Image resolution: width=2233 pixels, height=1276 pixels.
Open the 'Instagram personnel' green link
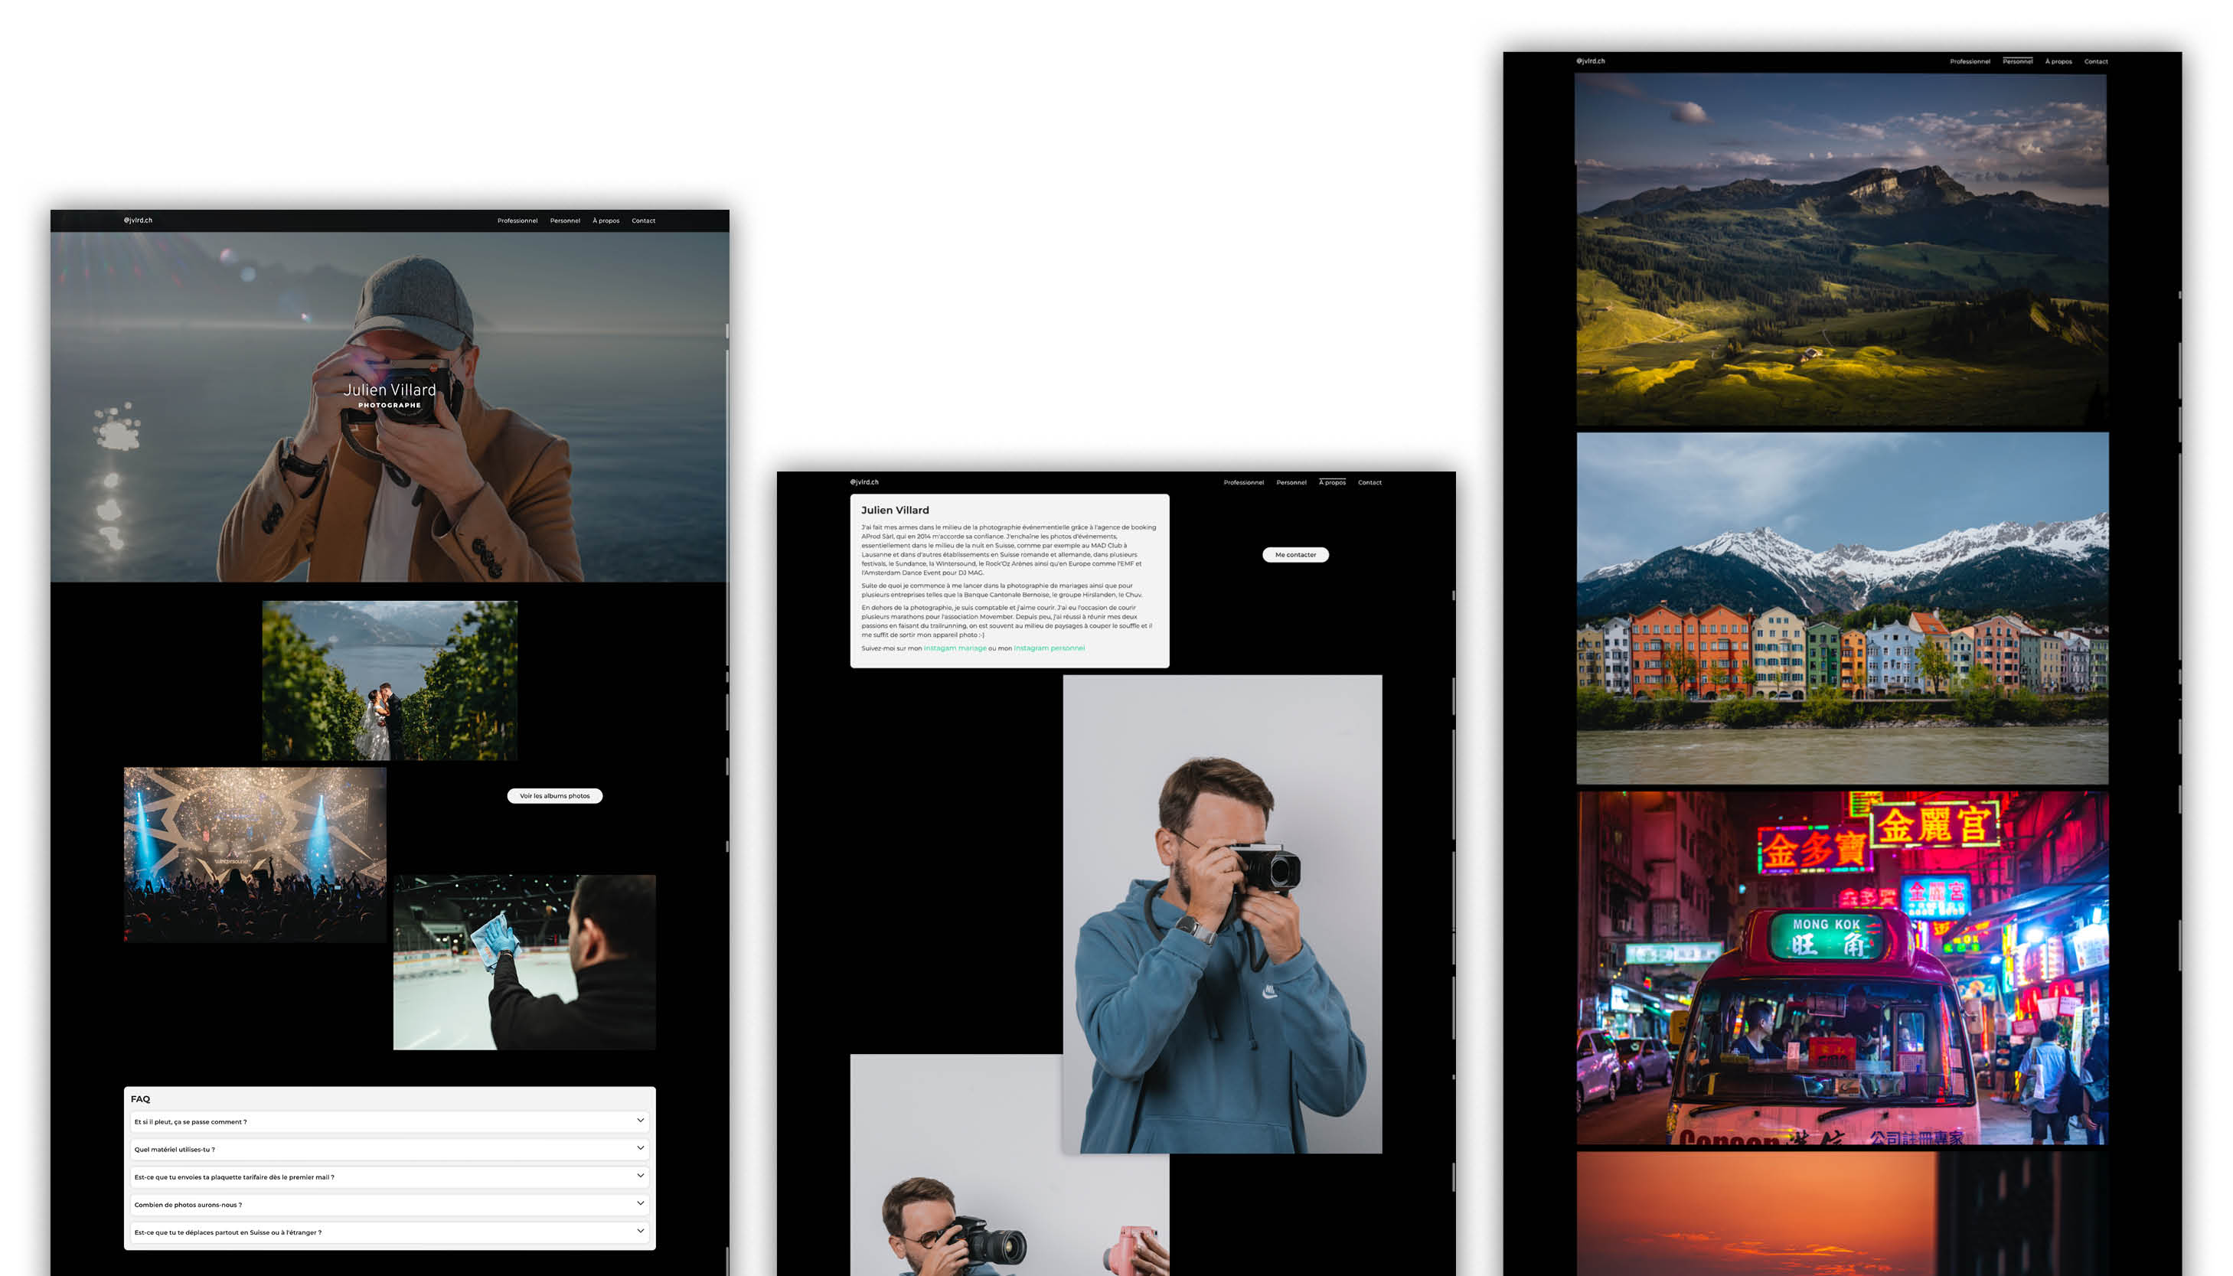pos(1049,648)
